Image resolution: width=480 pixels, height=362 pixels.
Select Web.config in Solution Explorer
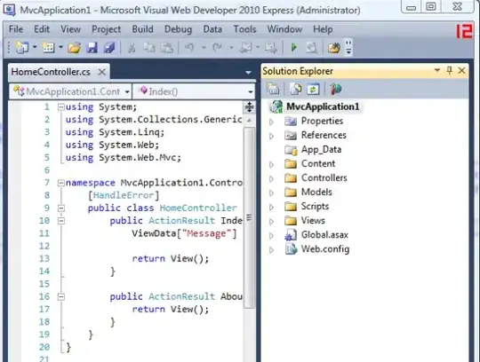tap(325, 249)
